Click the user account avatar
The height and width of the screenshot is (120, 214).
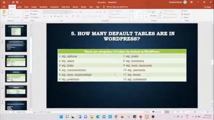(x=185, y=2)
